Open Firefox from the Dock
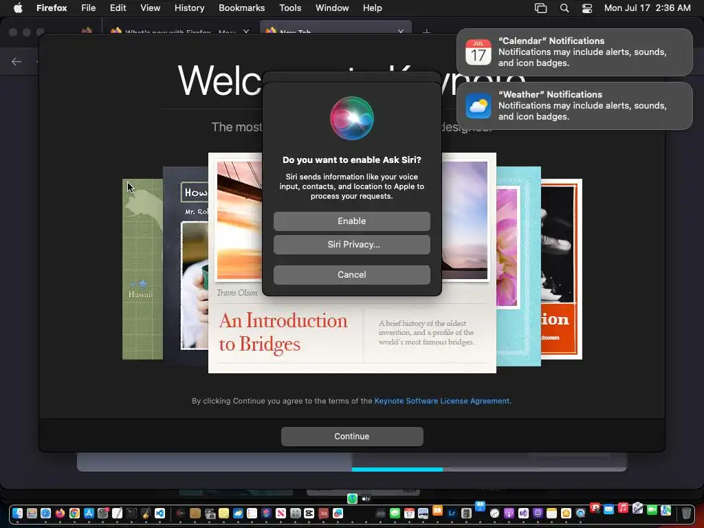704x528 pixels. tap(60, 513)
